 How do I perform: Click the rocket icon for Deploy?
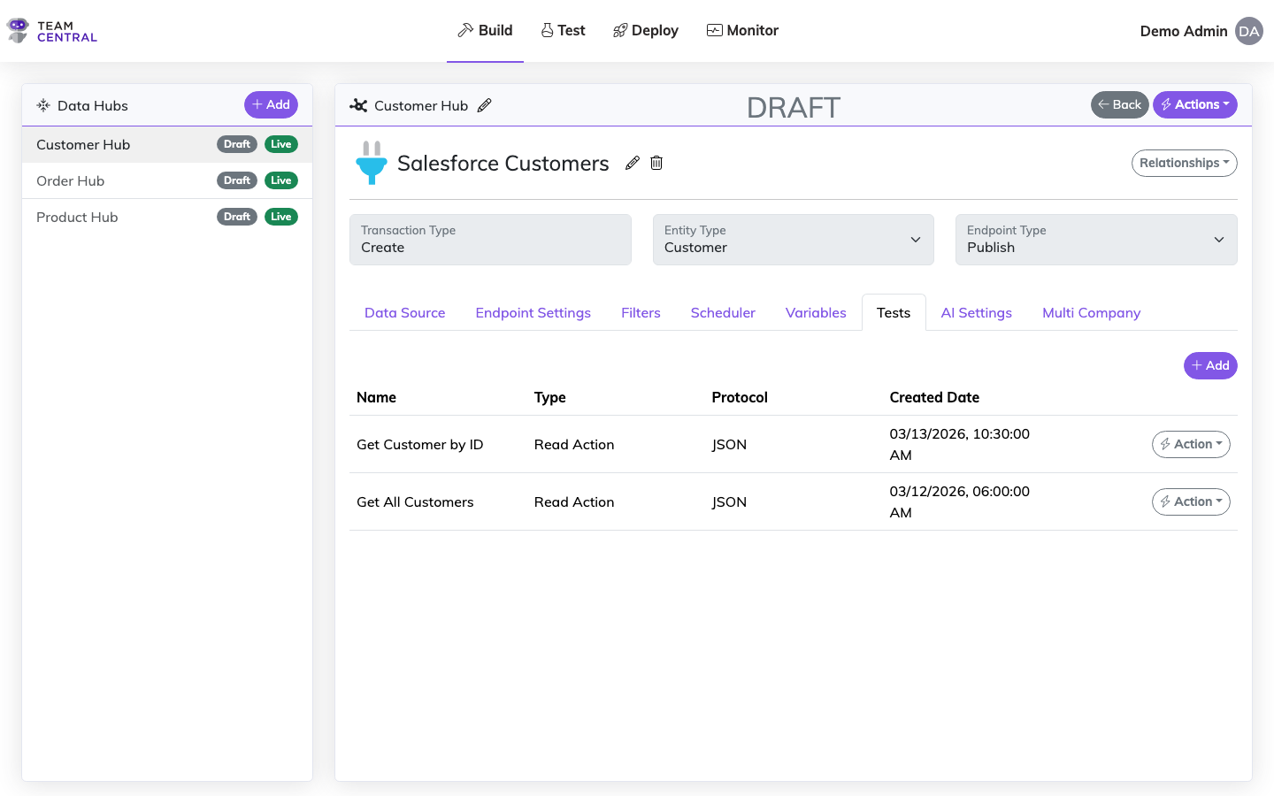click(x=618, y=29)
